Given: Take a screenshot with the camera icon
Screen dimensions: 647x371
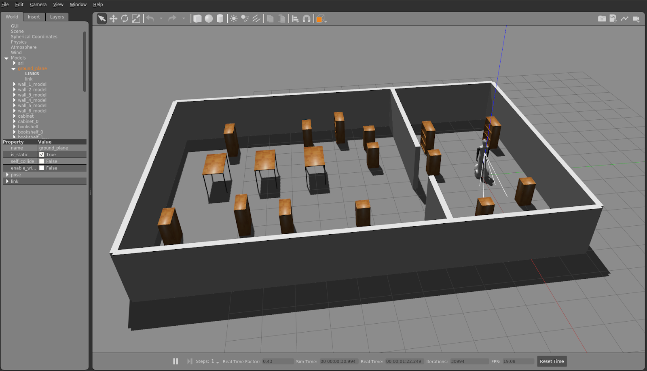Looking at the screenshot, I should (602, 18).
